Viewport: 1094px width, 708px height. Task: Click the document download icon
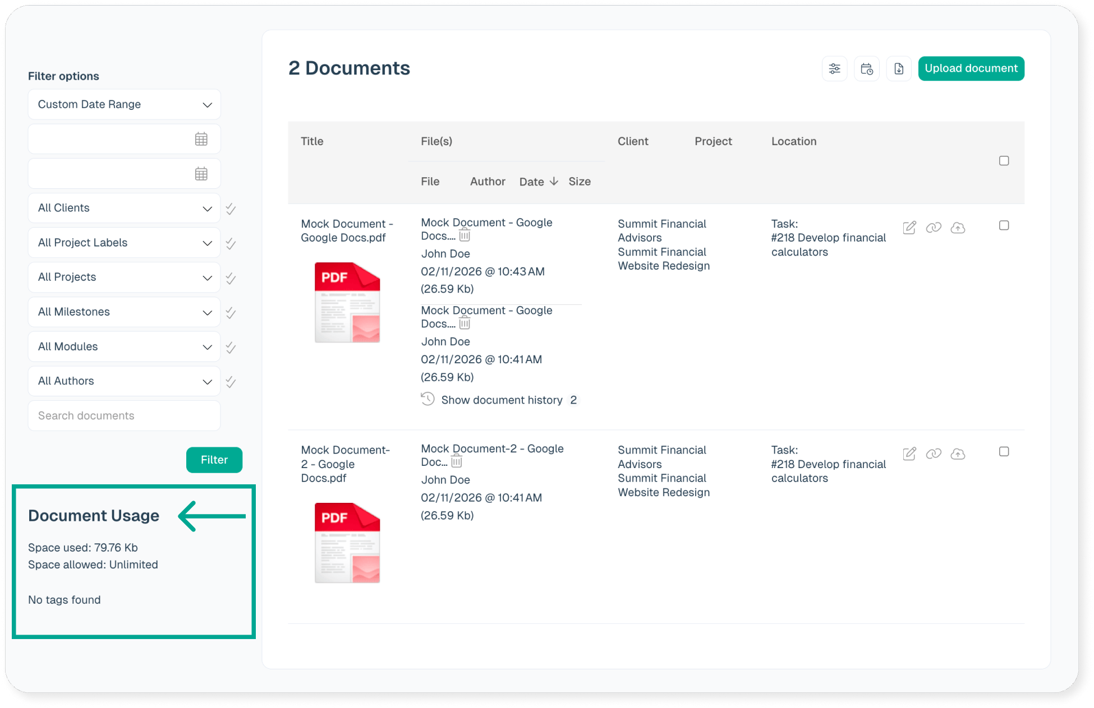click(898, 69)
